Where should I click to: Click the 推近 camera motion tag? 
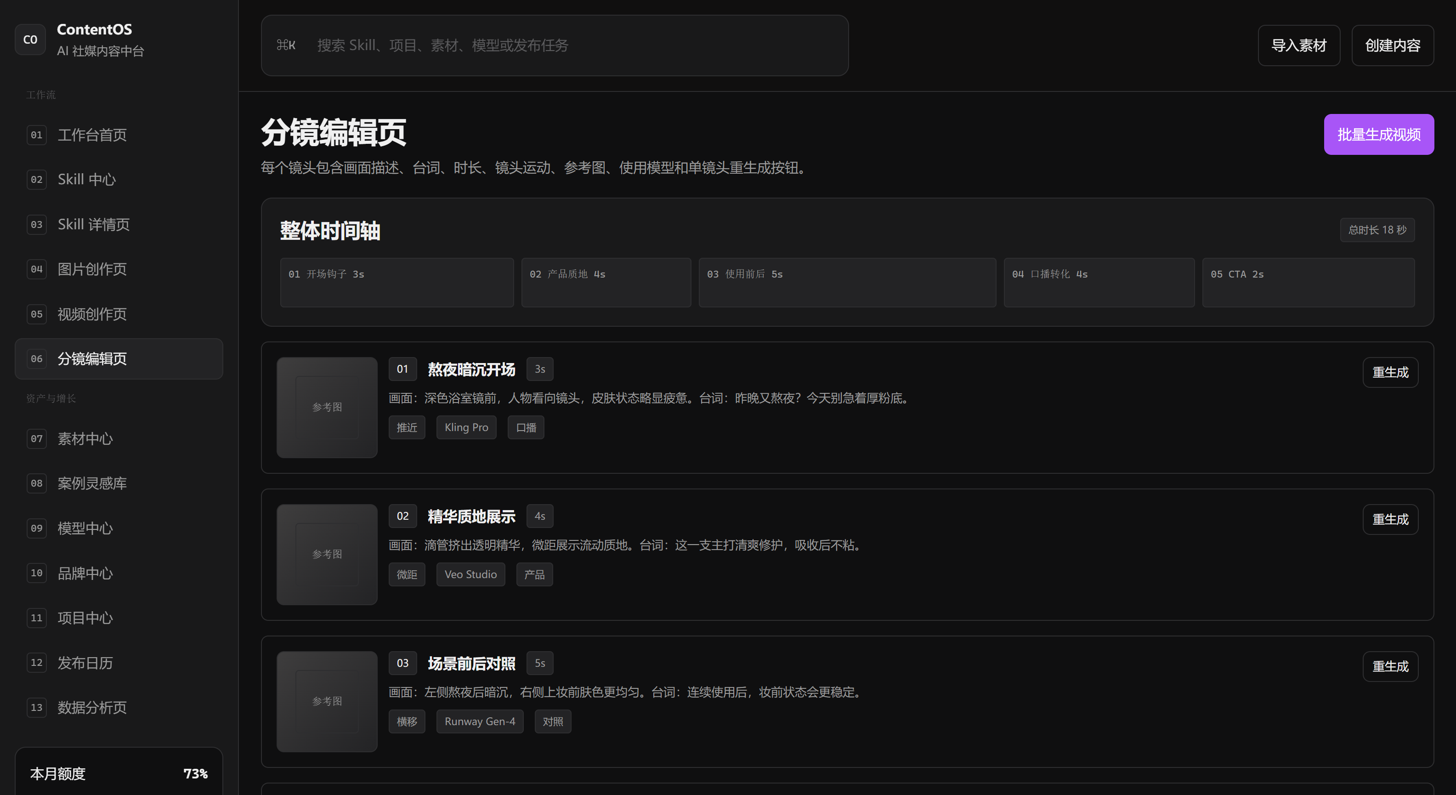pos(407,427)
